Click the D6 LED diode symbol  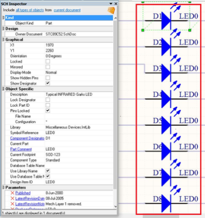click(166, 151)
